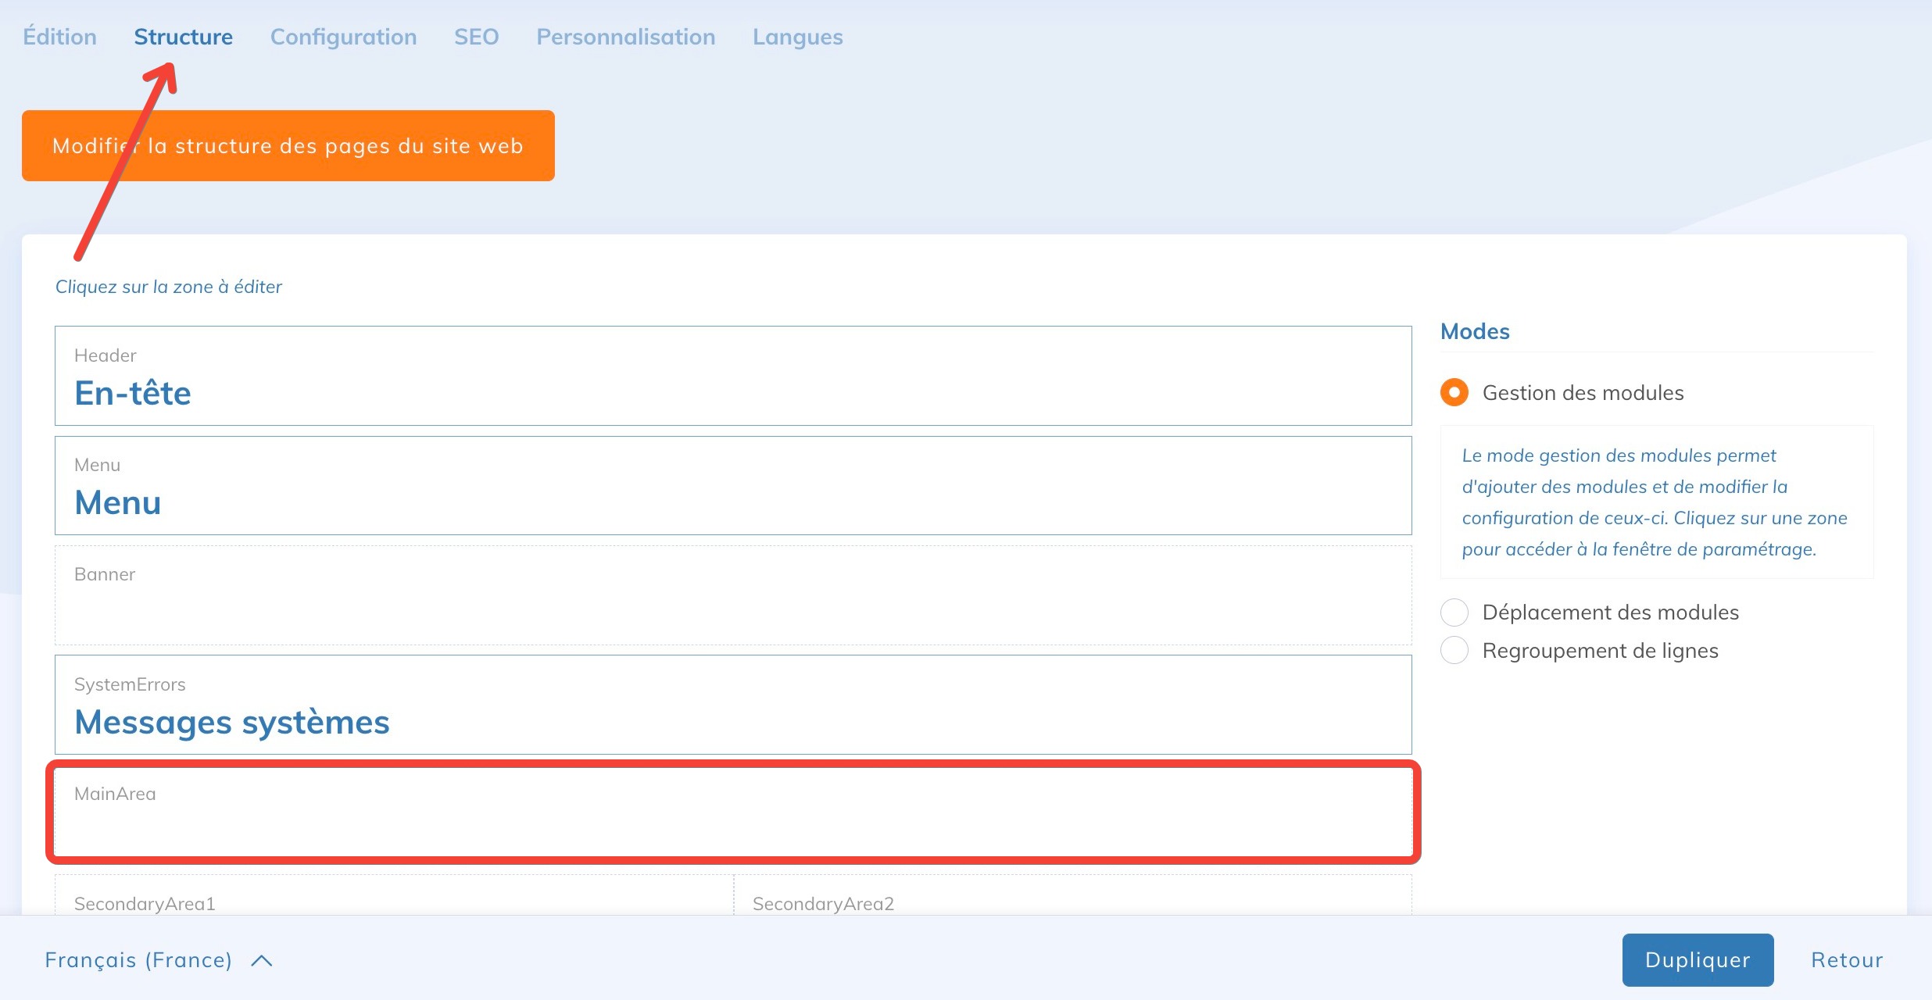1932x1000 pixels.
Task: Click the empty Banner zone
Action: (732, 595)
